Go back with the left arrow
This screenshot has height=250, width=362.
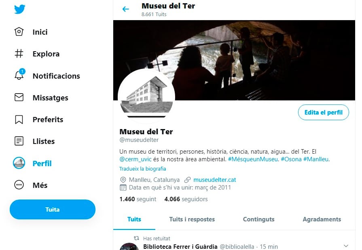pos(126,9)
